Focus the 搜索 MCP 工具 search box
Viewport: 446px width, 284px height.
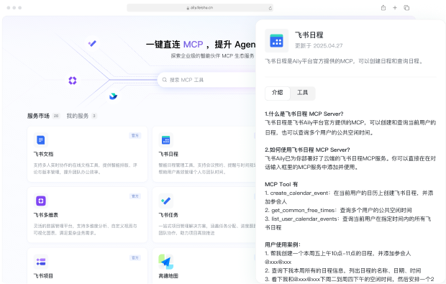[206, 80]
